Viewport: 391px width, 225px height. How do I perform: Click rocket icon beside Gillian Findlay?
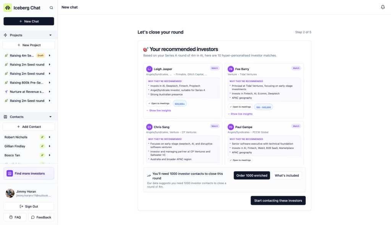tap(42, 146)
